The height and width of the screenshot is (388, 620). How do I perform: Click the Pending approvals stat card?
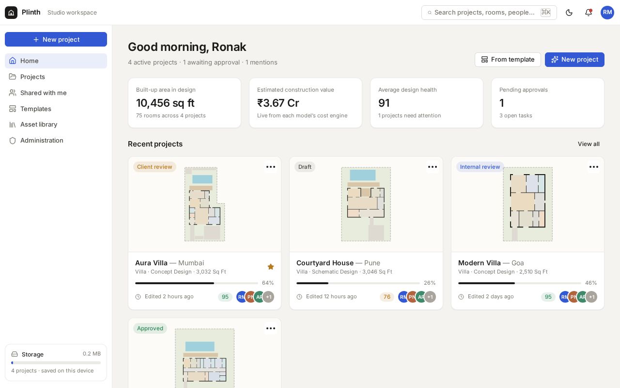tap(548, 103)
